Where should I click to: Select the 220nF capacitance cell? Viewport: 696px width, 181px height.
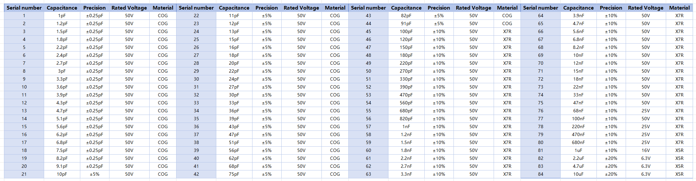click(x=578, y=127)
